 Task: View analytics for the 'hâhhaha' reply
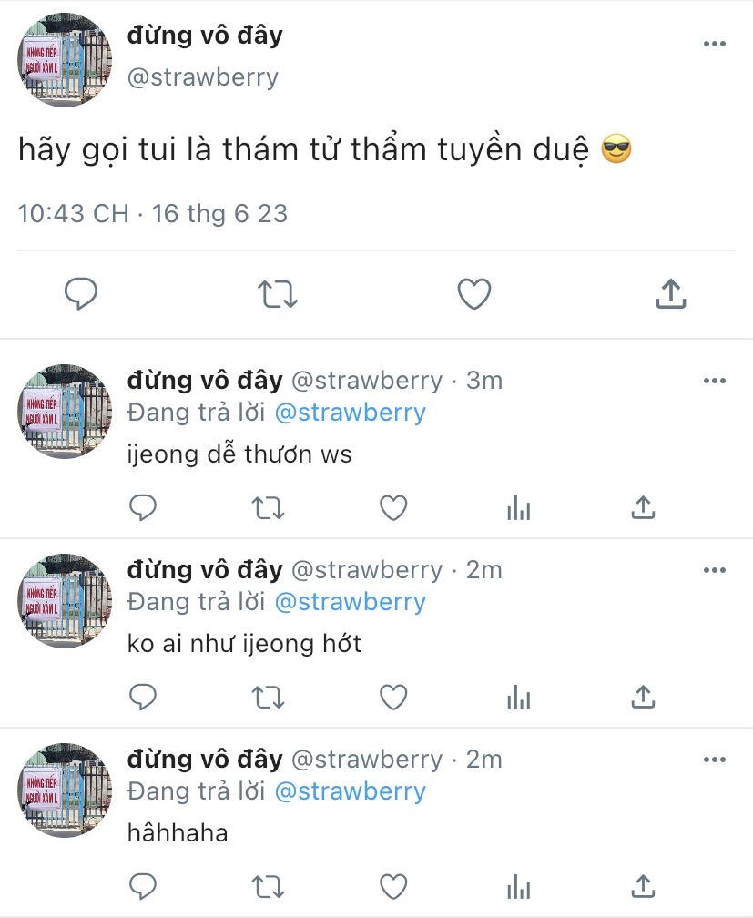519,886
